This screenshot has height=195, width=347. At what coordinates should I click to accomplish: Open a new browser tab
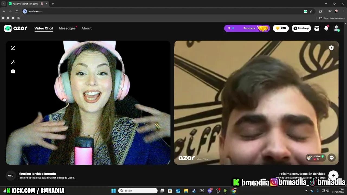coord(53,4)
